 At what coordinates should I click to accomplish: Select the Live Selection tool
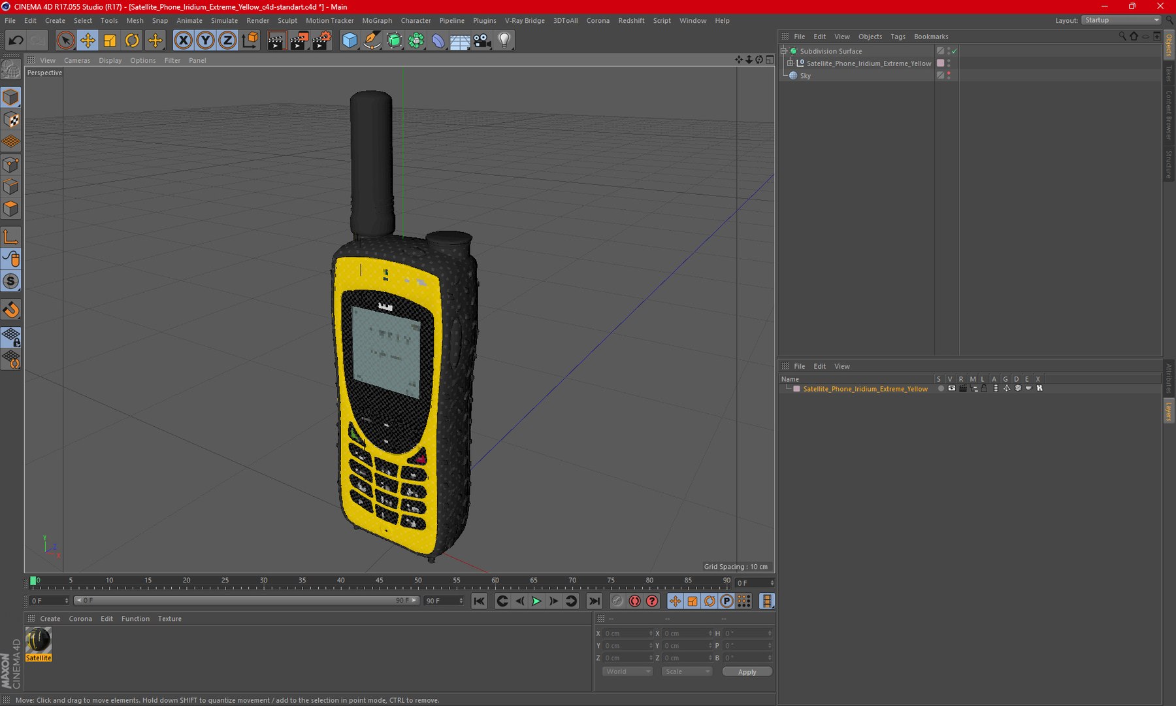coord(65,41)
